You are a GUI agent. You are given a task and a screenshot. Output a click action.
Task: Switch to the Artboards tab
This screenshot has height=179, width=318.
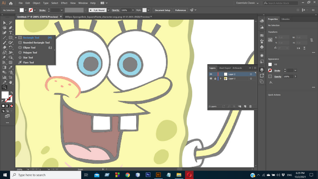(237, 68)
